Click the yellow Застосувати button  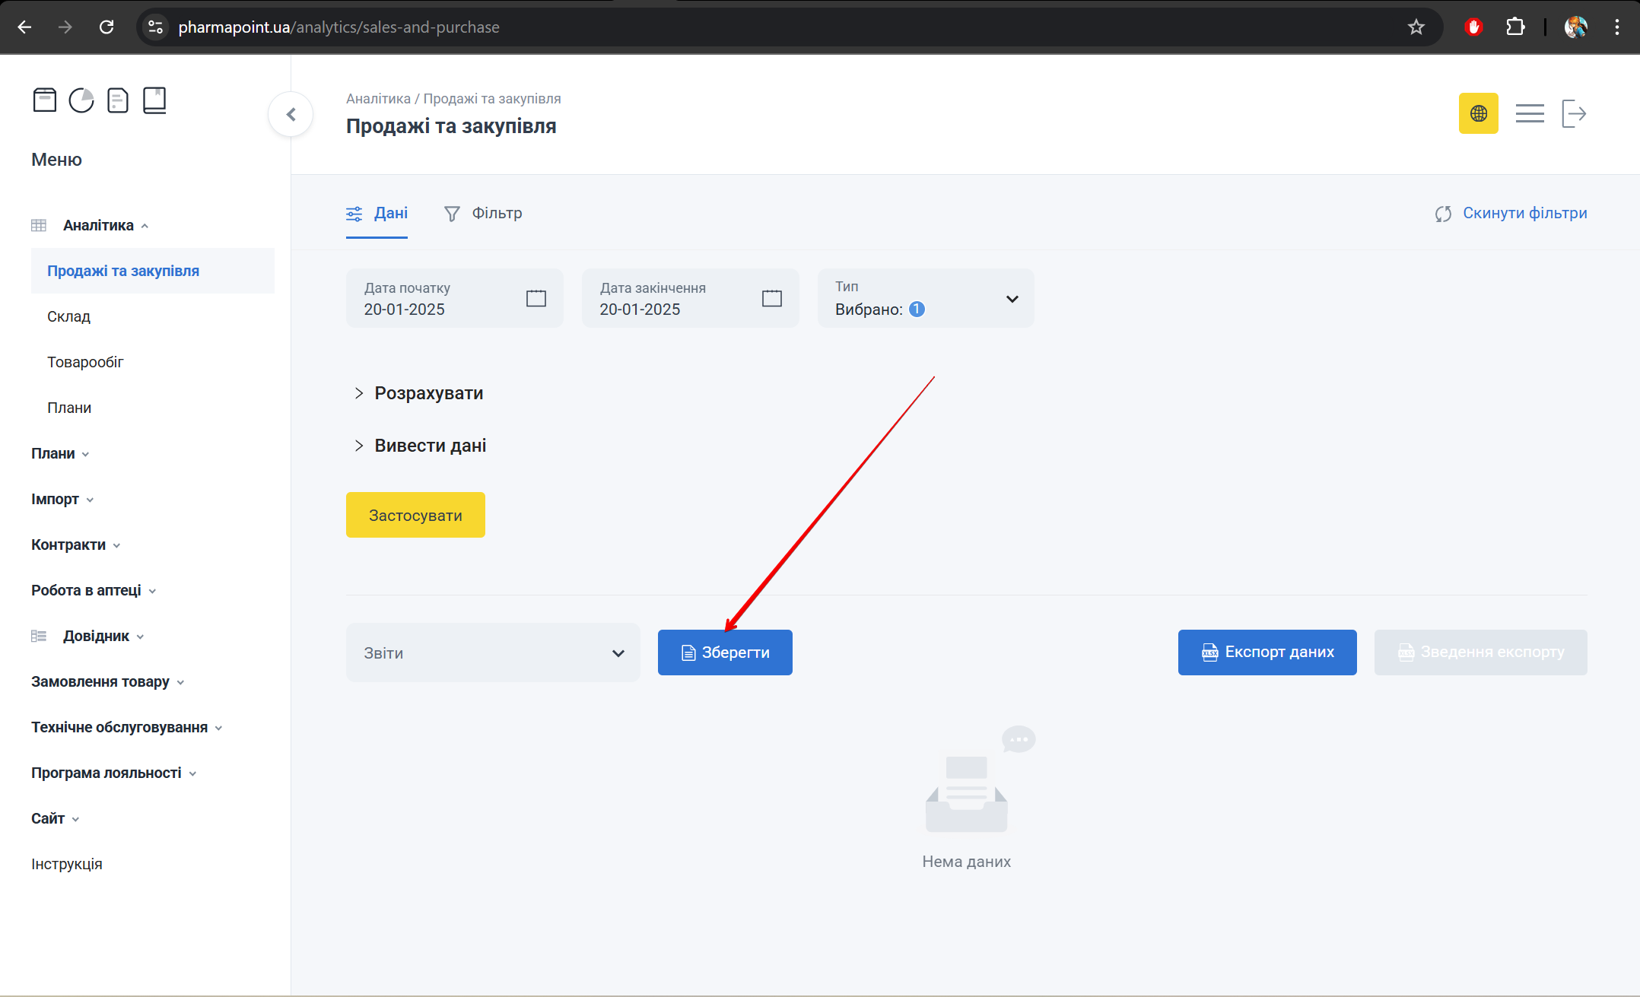415,515
